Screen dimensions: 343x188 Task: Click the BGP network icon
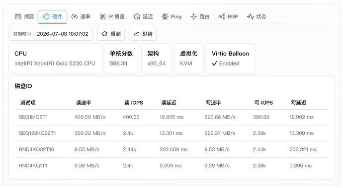[x=222, y=16]
